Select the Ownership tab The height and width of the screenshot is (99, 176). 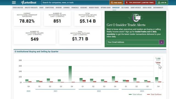116,7
